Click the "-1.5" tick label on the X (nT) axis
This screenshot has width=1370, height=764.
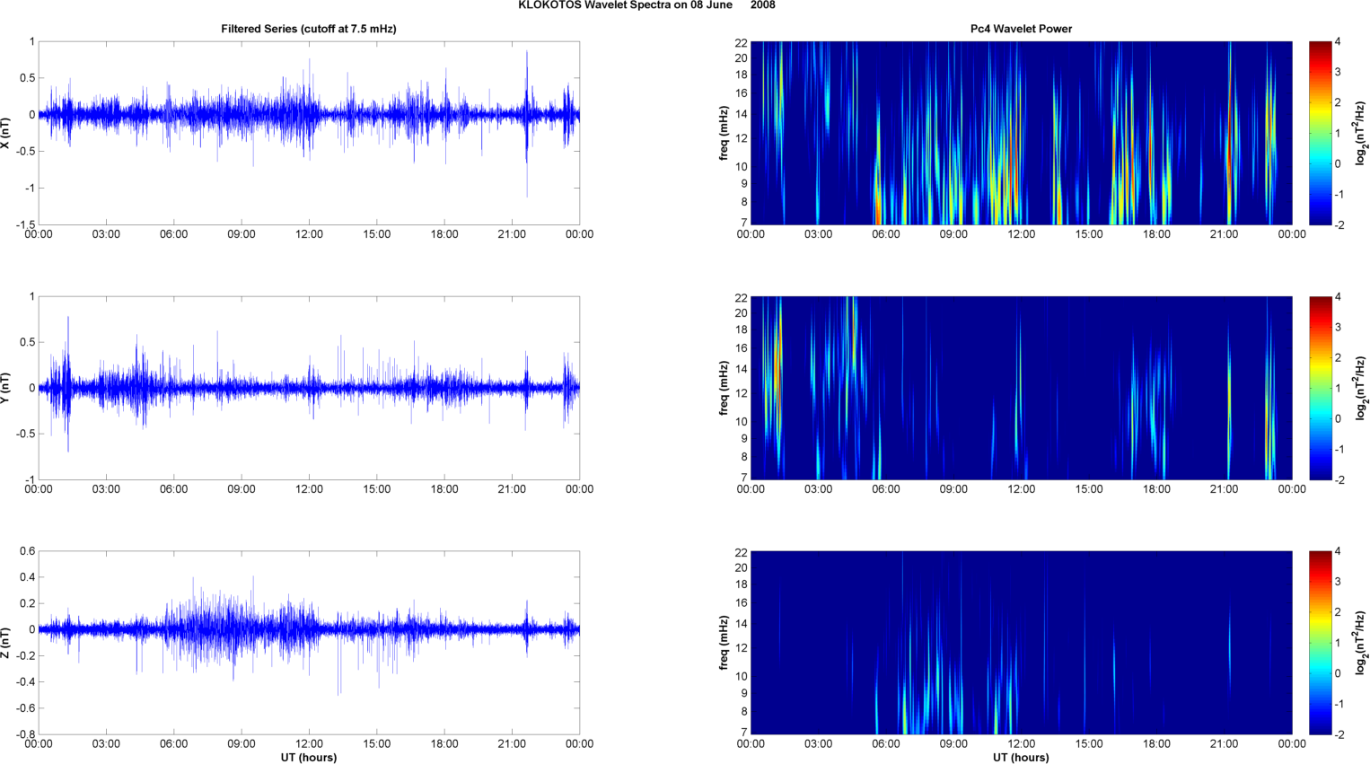[26, 225]
